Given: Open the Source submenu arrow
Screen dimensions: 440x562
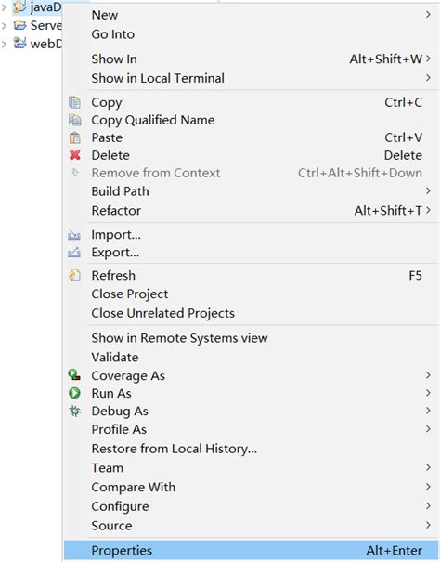Looking at the screenshot, I should pyautogui.click(x=428, y=526).
